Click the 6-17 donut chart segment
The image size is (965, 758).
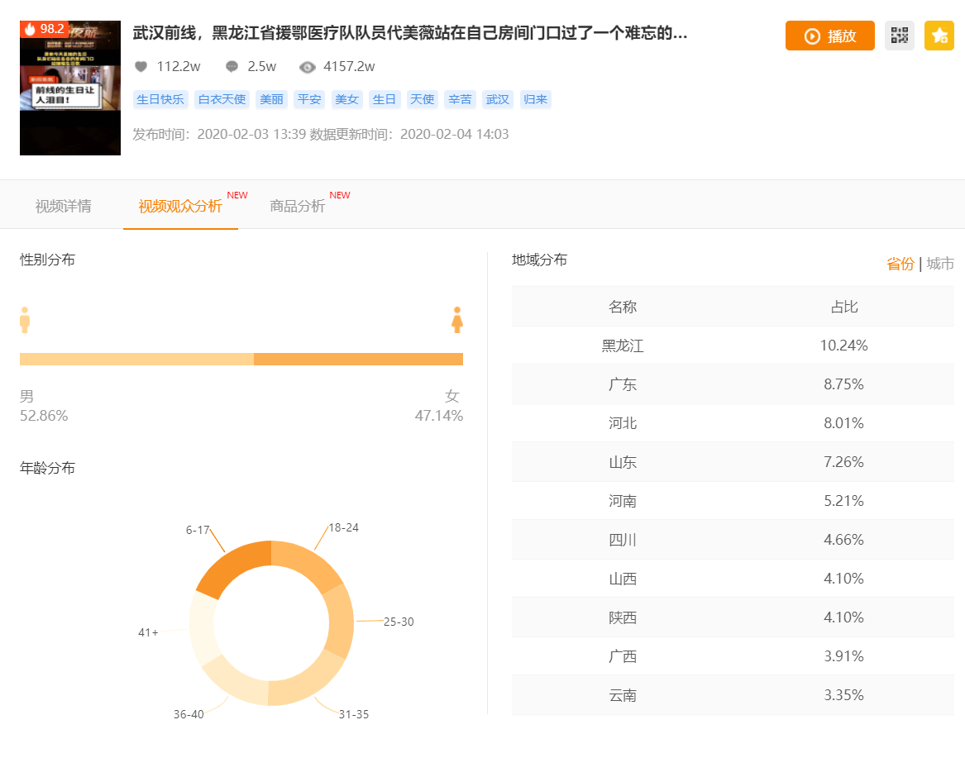tap(232, 570)
